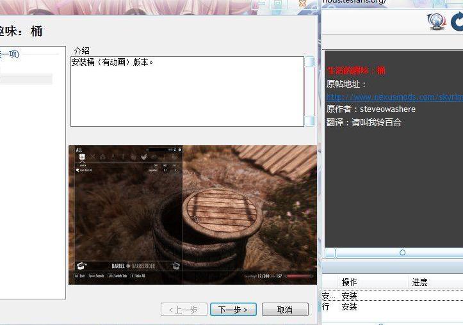Click the 原作者：steveowashere line
463x325 pixels.
click(x=371, y=109)
